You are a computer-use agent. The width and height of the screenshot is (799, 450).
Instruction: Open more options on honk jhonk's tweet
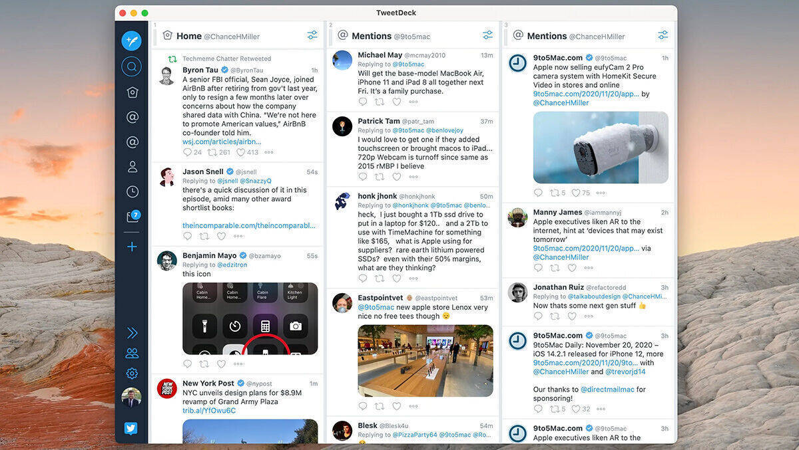pyautogui.click(x=413, y=279)
